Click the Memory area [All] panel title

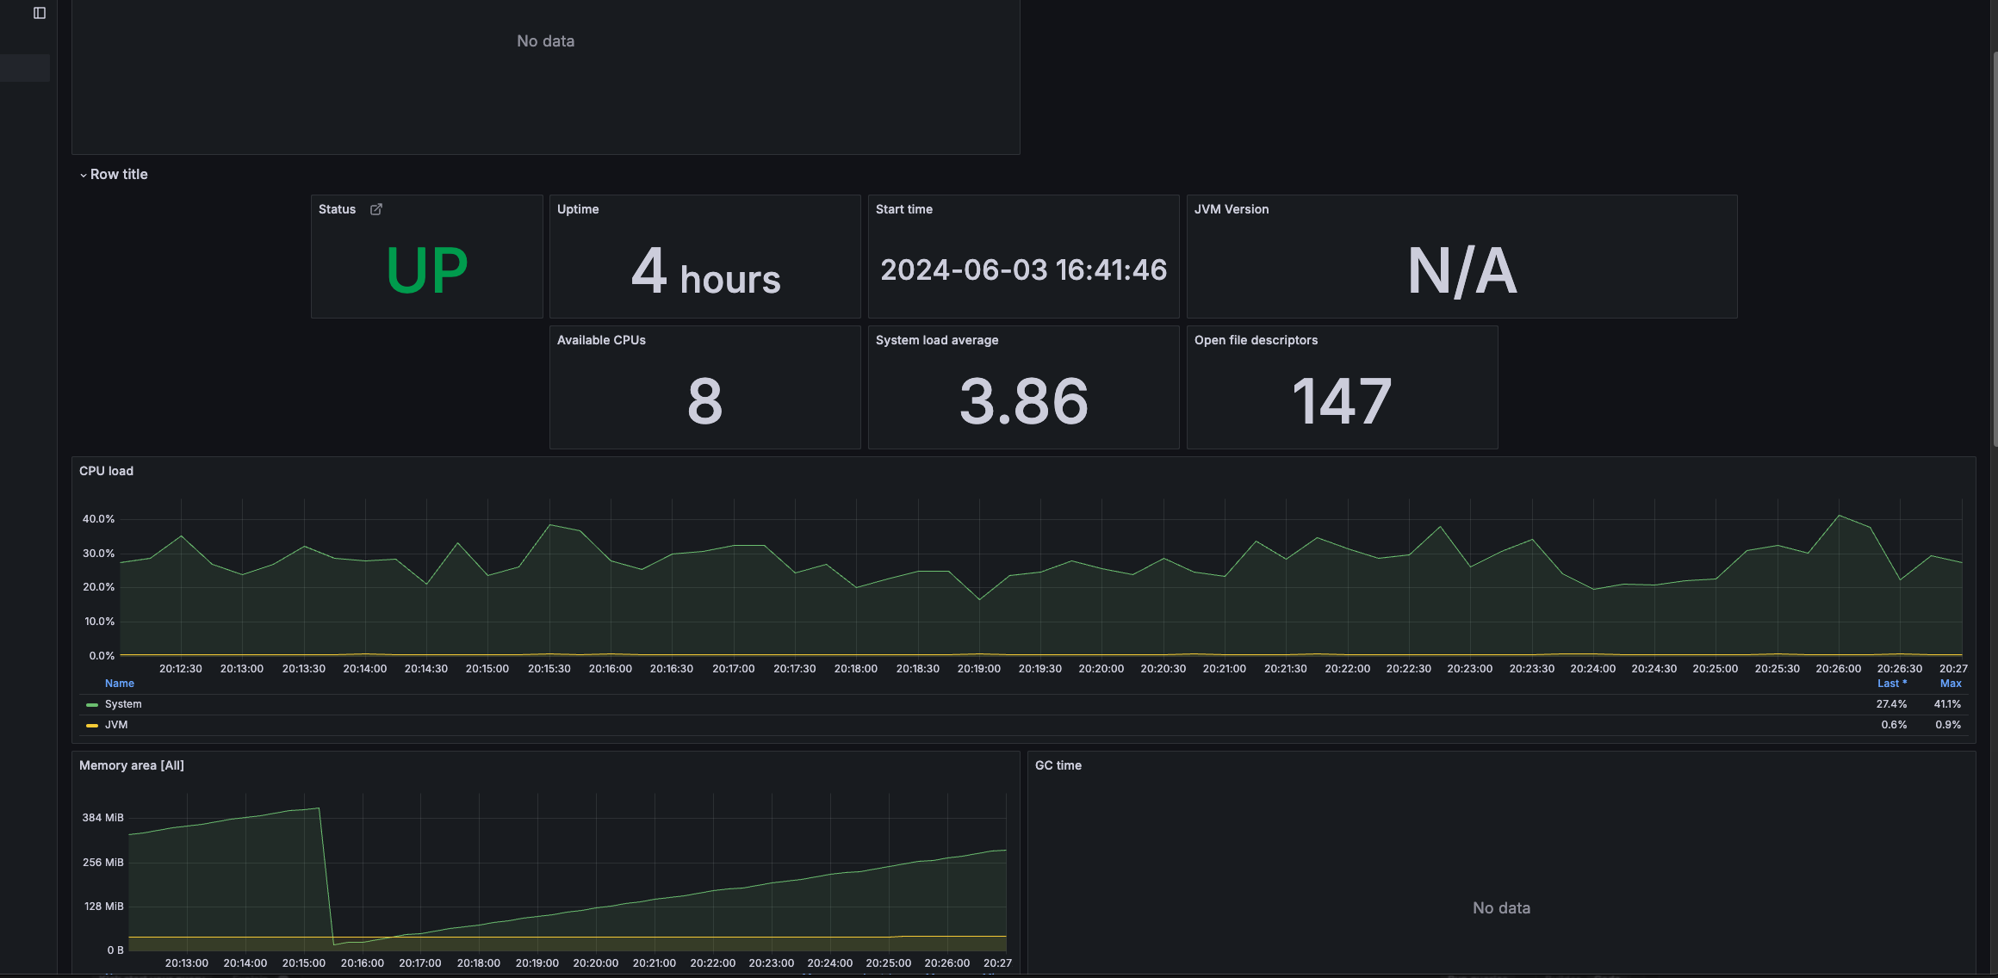132,765
